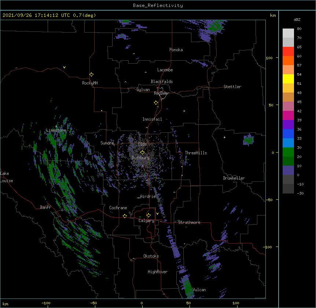Click the white plus marker near Drumheller
Image resolution: width=316 pixels, height=308 pixels.
(x=224, y=137)
